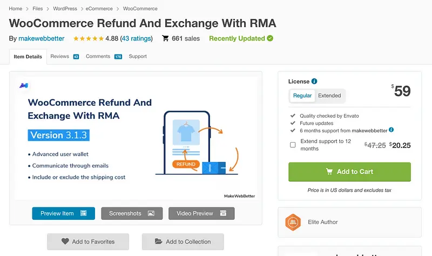Open the Comments tab
432x256 pixels.
pos(98,56)
